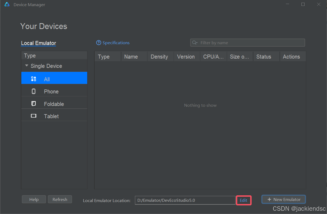Image resolution: width=327 pixels, height=214 pixels.
Task: Click the 'Local Emulator Location:' label
Action: [107, 200]
